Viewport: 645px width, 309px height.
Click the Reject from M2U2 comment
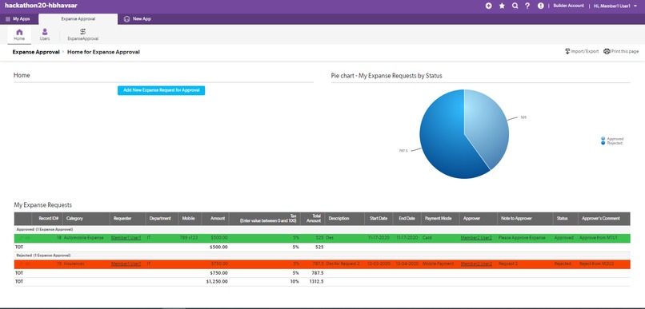point(596,263)
